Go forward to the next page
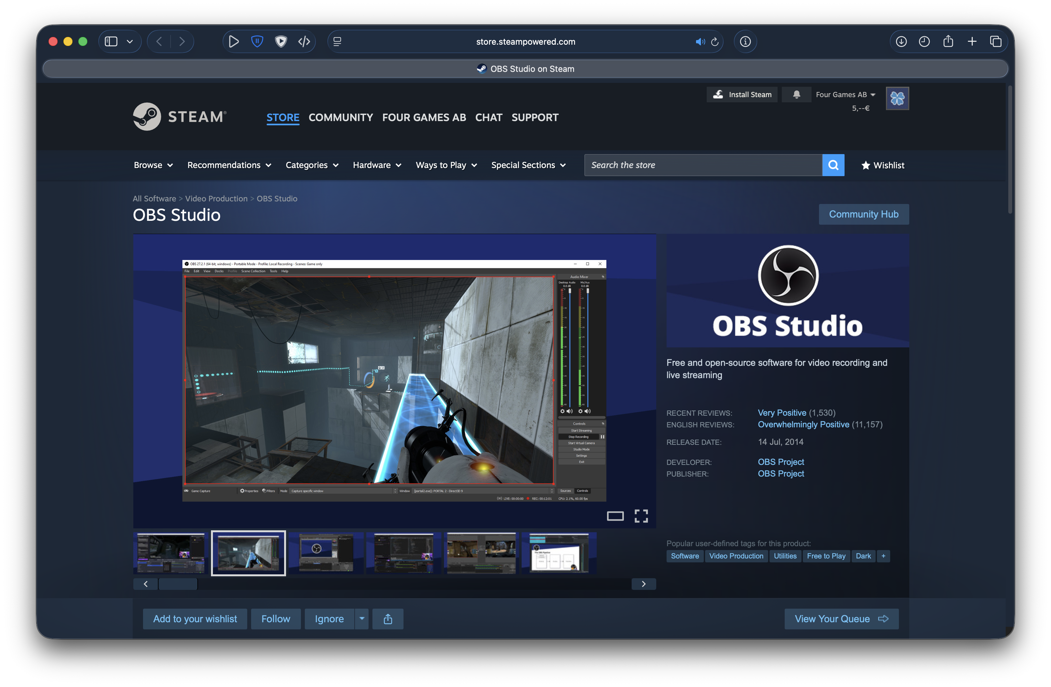The image size is (1051, 687). tap(182, 41)
